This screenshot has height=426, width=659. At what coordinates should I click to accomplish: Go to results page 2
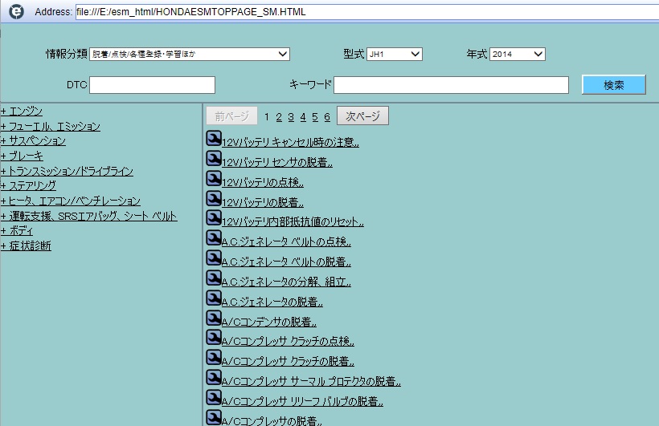coord(279,117)
